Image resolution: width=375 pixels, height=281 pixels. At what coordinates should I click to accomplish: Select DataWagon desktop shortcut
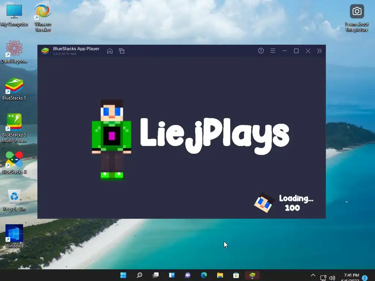click(x=14, y=52)
